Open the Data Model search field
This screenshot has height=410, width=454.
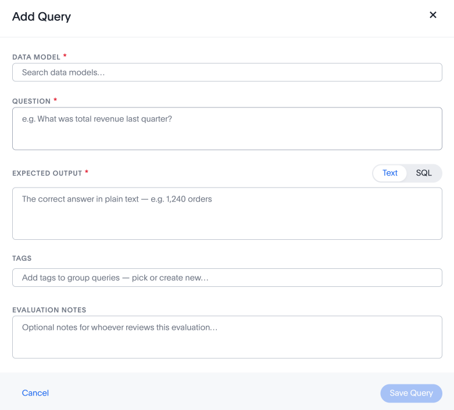(x=227, y=73)
